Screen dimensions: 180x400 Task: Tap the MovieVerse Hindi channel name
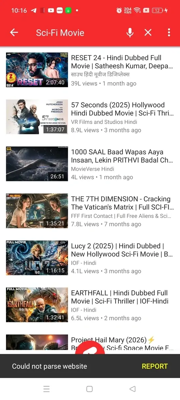[x=93, y=169]
